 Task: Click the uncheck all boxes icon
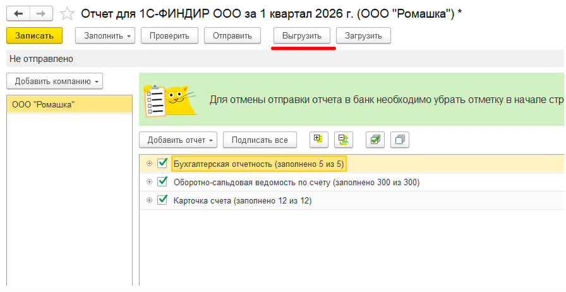click(400, 140)
